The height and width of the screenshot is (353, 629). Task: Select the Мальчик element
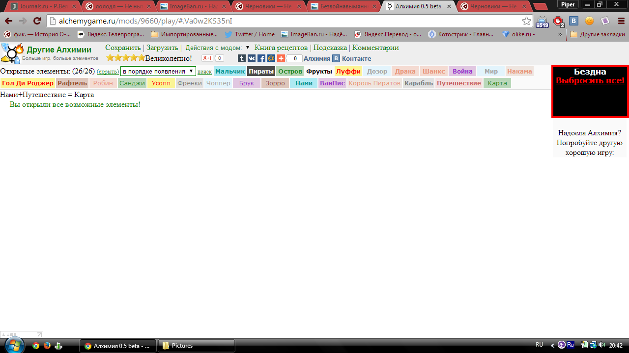click(230, 71)
